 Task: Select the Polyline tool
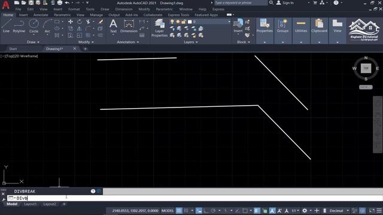pyautogui.click(x=19, y=26)
